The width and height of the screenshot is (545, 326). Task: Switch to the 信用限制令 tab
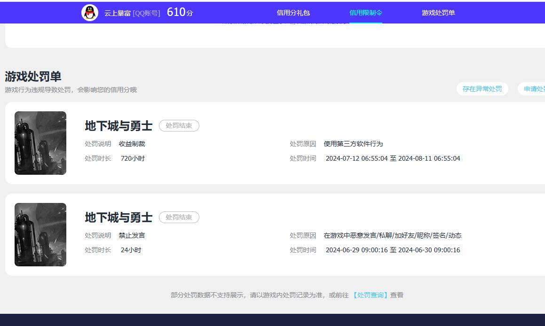click(x=366, y=13)
